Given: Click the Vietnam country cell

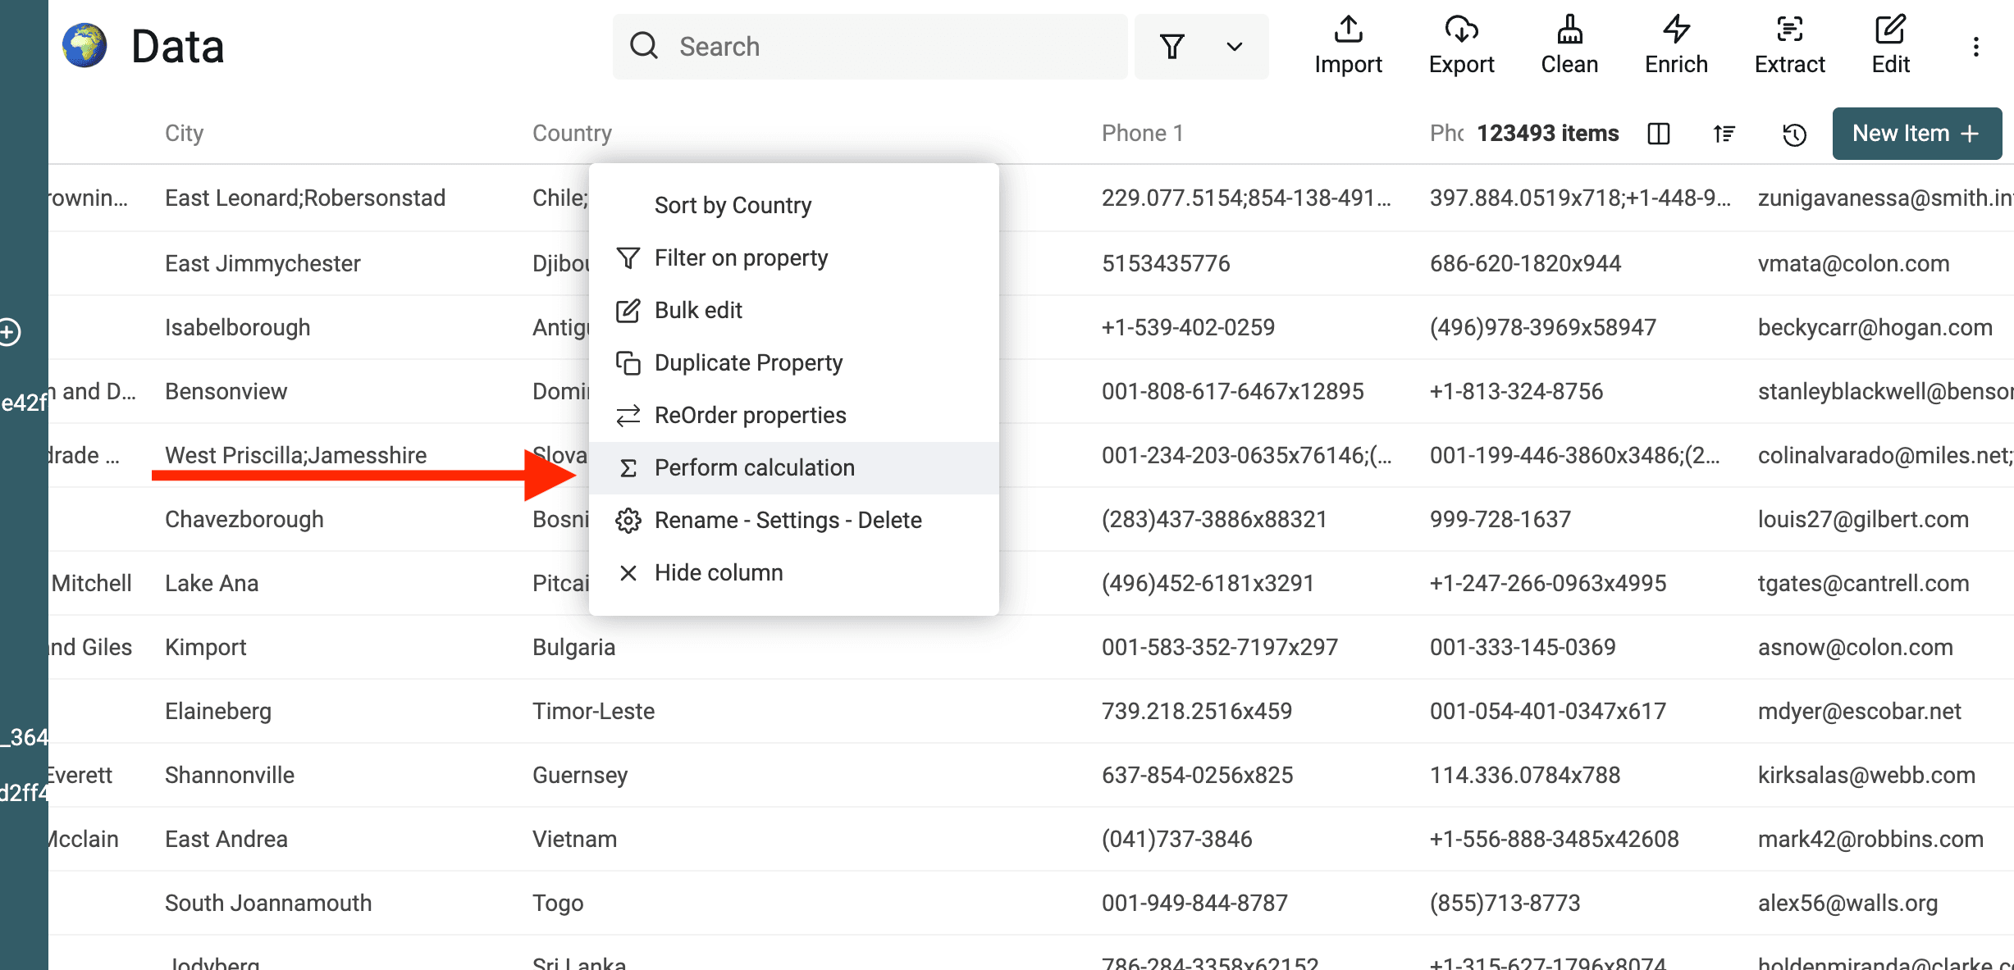Looking at the screenshot, I should [x=574, y=839].
